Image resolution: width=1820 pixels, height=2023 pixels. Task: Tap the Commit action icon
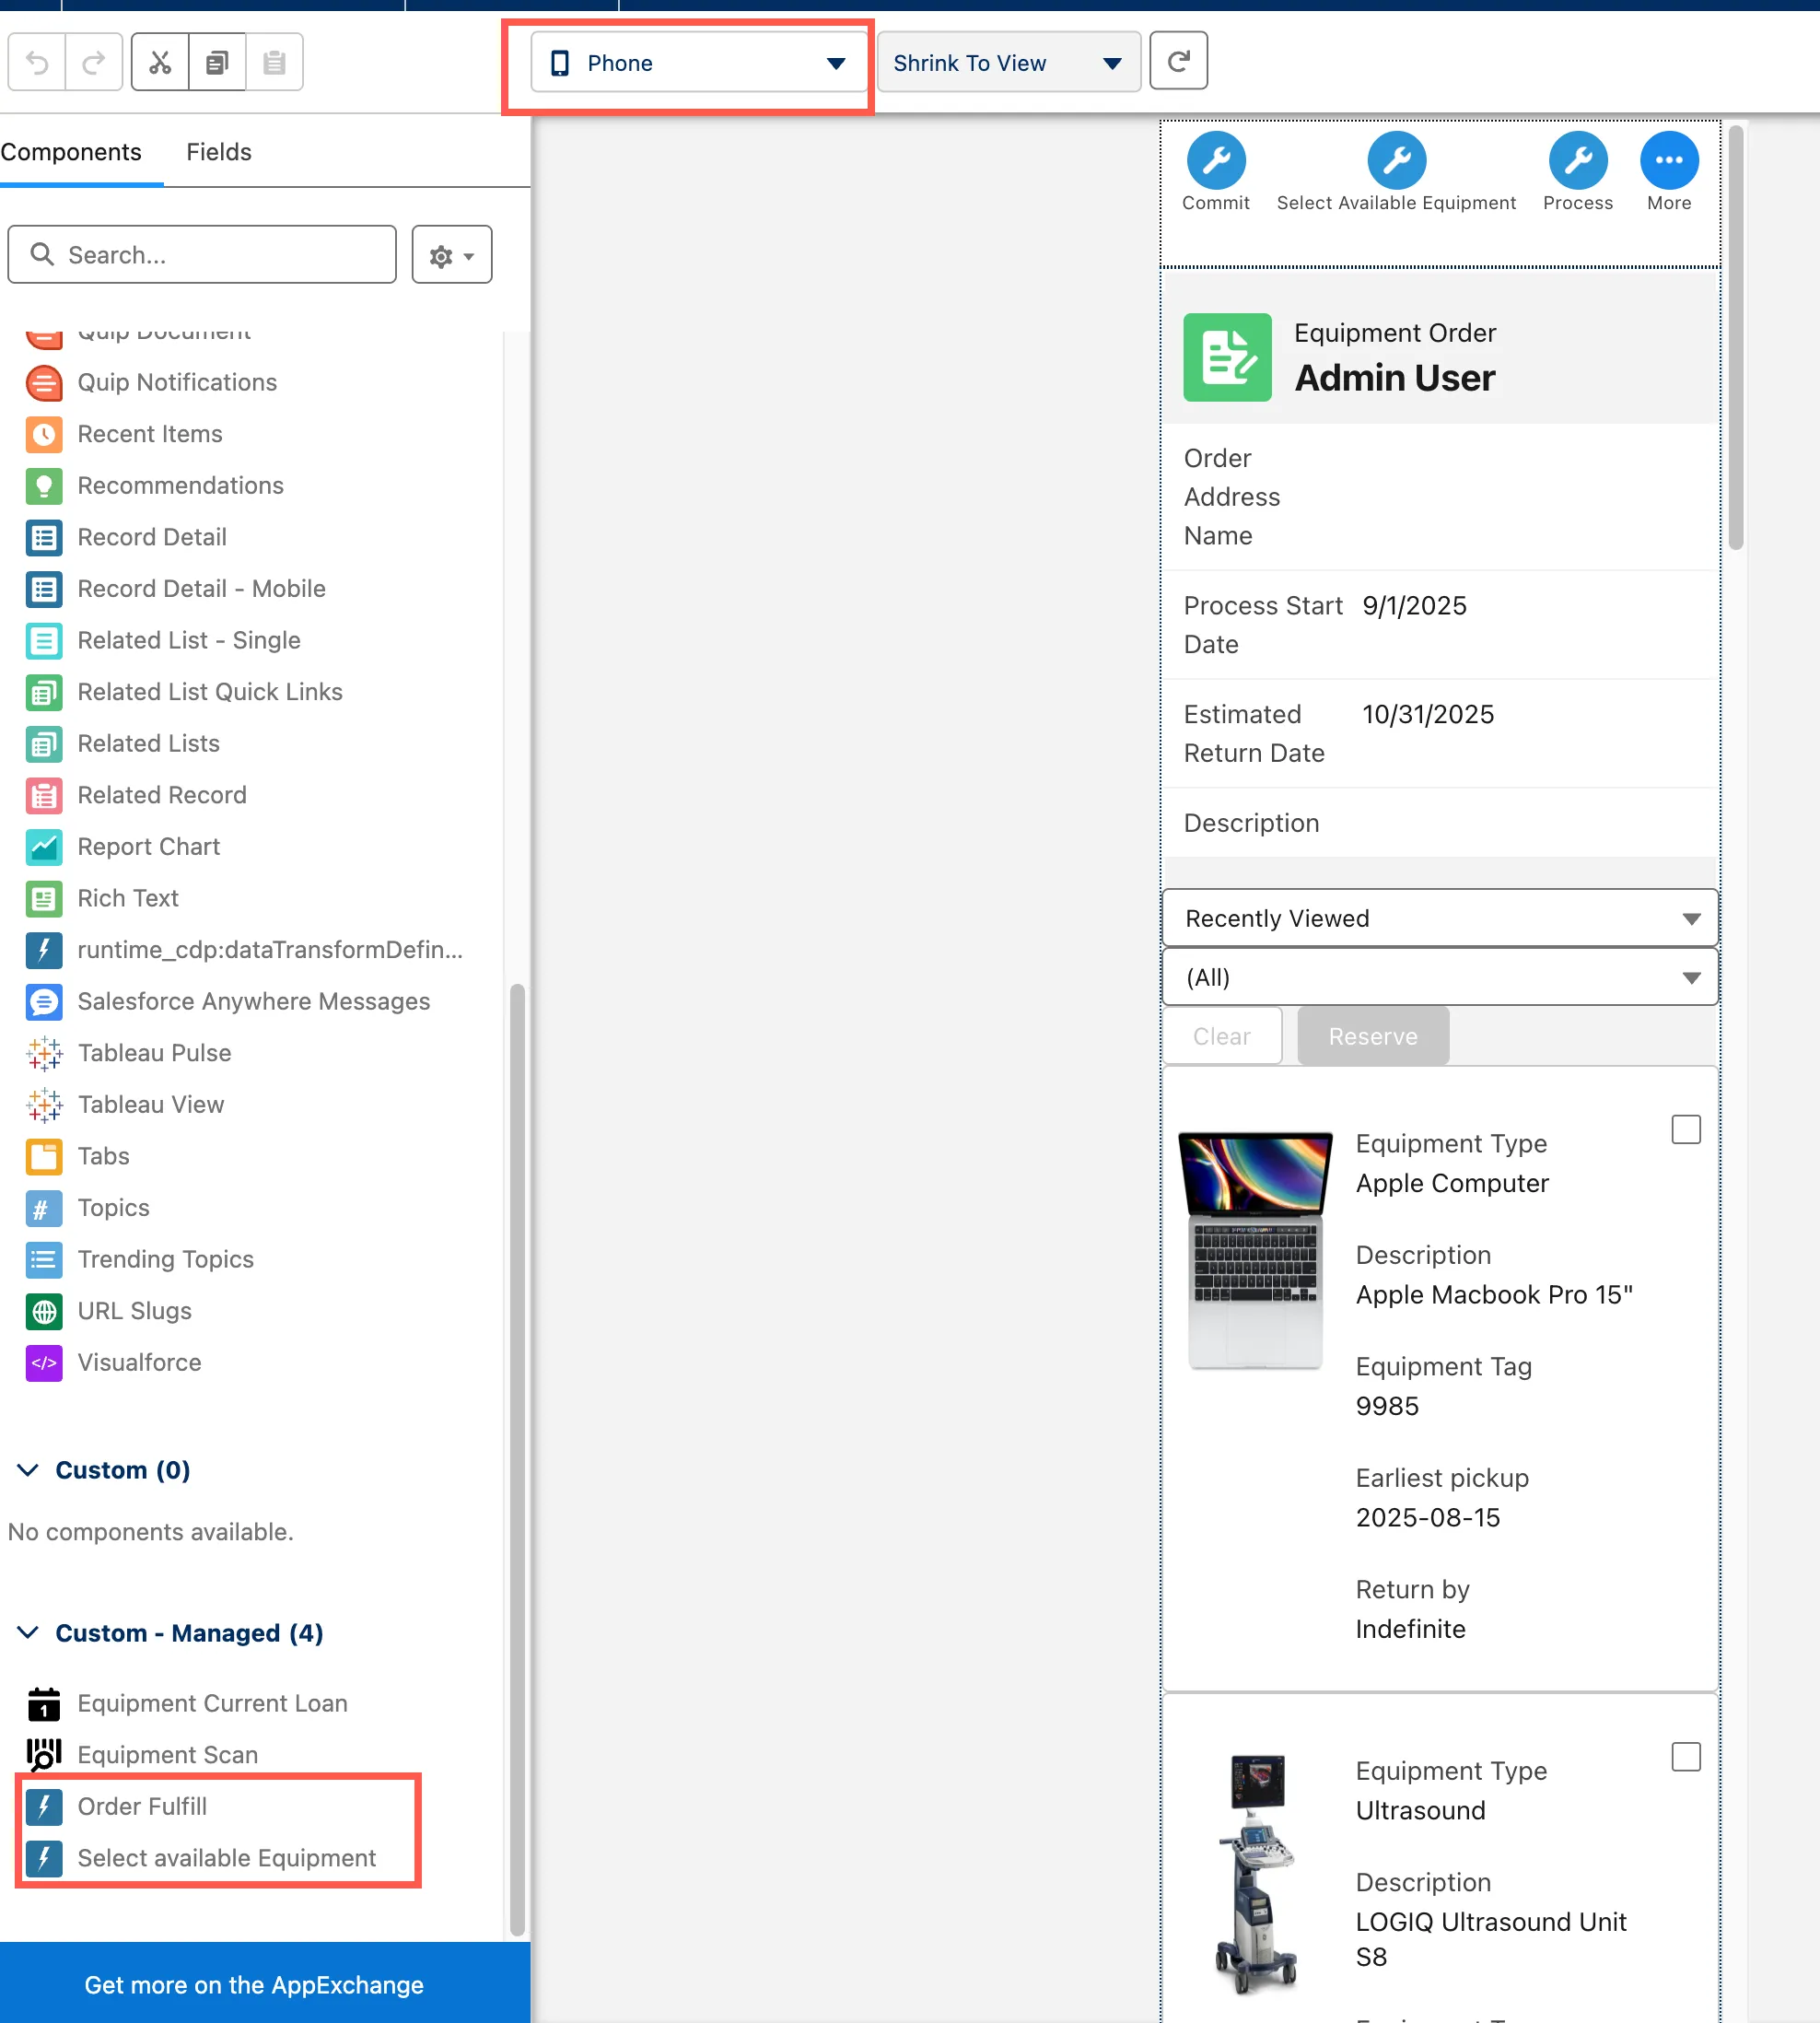coord(1216,160)
